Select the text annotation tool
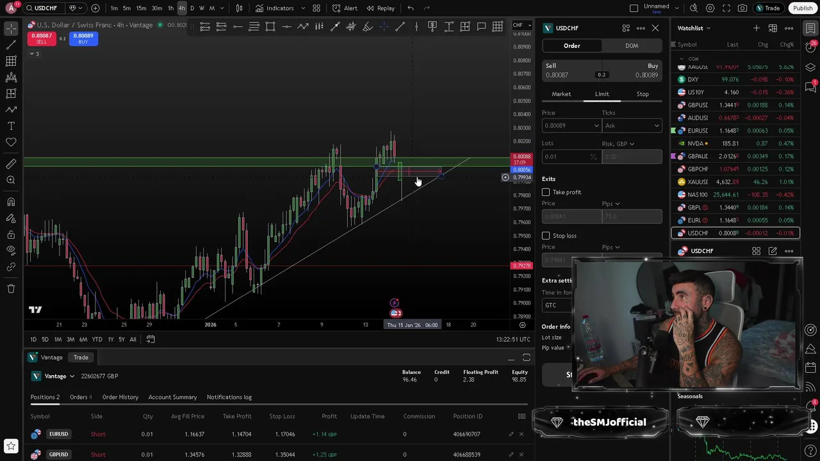Screen dimensions: 820x461 11,126
